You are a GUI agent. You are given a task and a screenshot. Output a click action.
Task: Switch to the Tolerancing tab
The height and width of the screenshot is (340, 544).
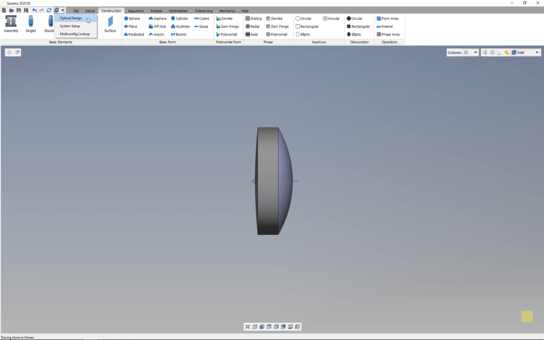click(204, 11)
